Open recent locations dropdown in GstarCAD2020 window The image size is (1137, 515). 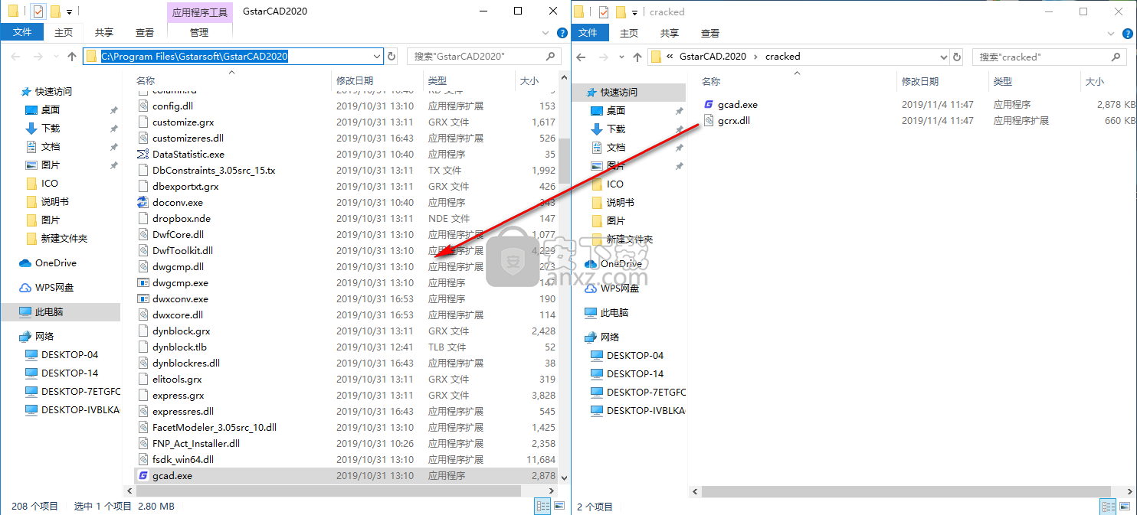pyautogui.click(x=55, y=57)
